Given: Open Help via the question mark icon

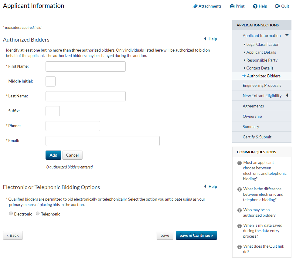Looking at the screenshot, I should [255, 6].
